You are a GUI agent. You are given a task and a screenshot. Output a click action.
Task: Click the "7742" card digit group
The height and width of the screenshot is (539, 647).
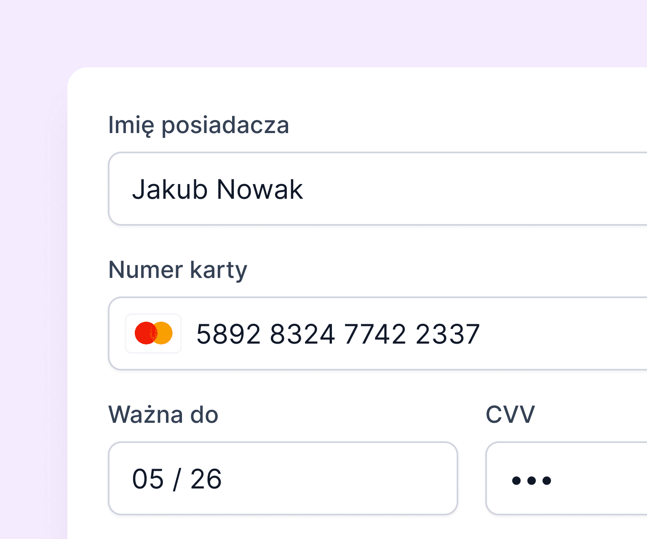[375, 334]
